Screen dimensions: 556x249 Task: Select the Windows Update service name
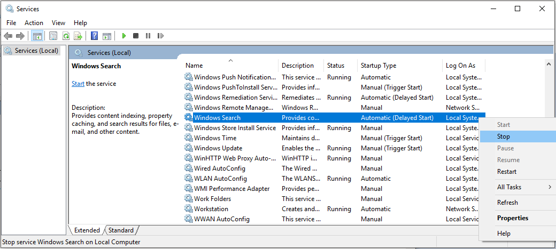point(218,148)
